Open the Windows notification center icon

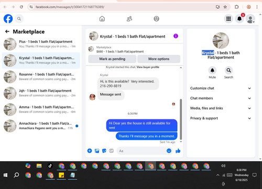[x=255, y=175]
